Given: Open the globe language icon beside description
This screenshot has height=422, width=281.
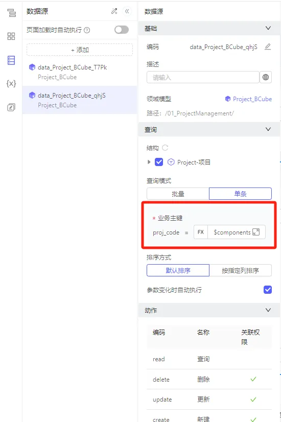Looking at the screenshot, I should pyautogui.click(x=266, y=78).
